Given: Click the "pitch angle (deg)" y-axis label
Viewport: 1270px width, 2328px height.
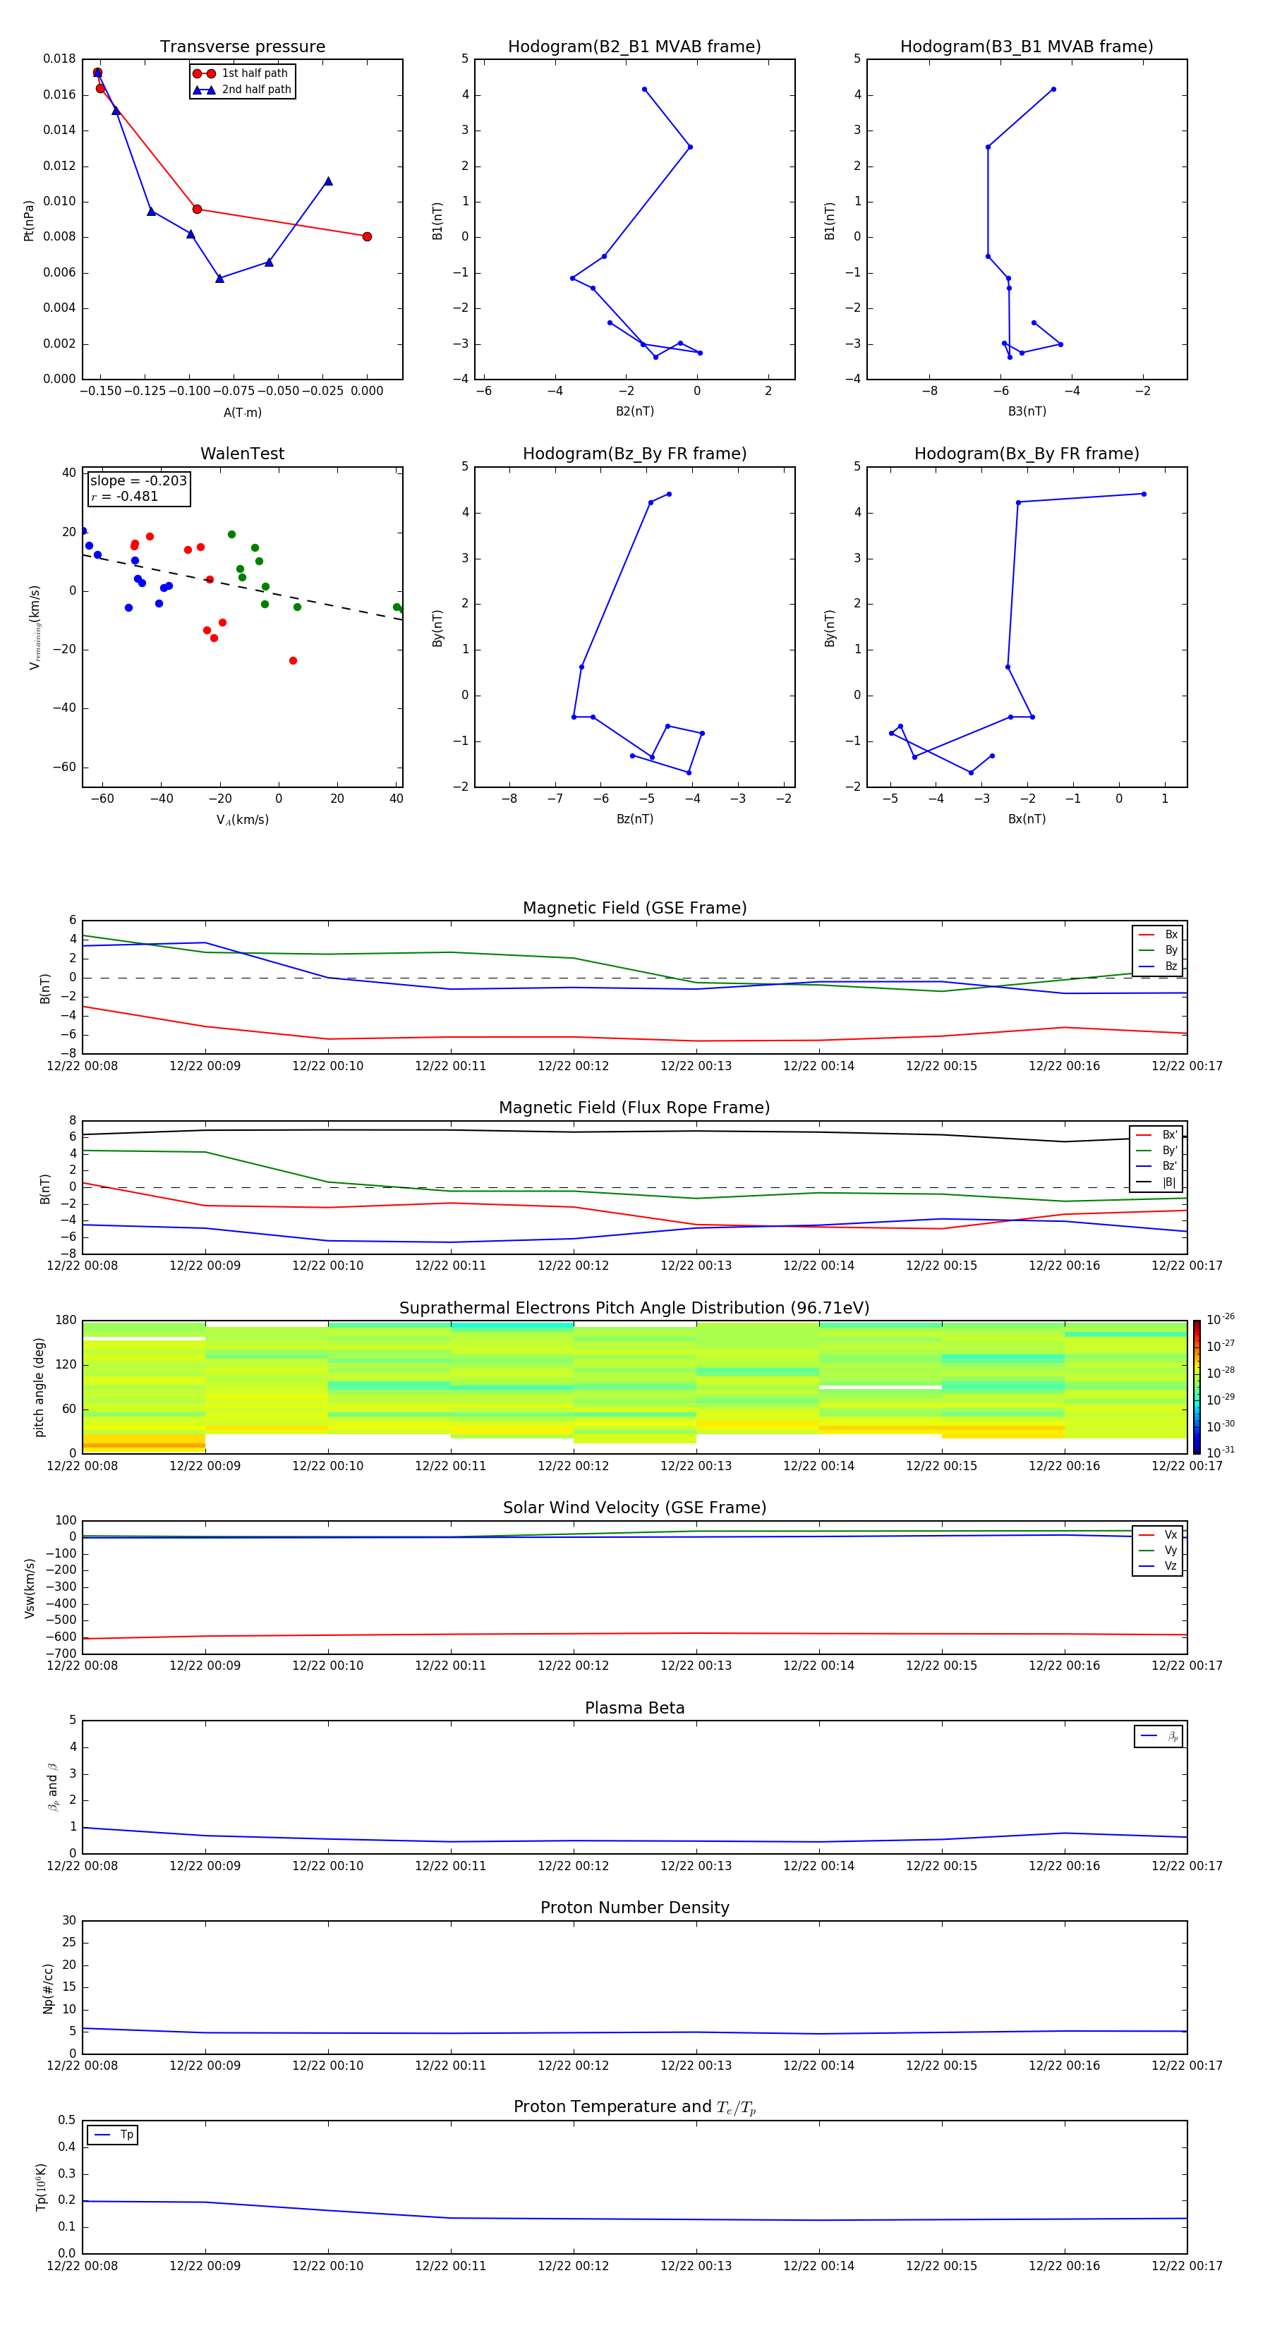Looking at the screenshot, I should (39, 1387).
